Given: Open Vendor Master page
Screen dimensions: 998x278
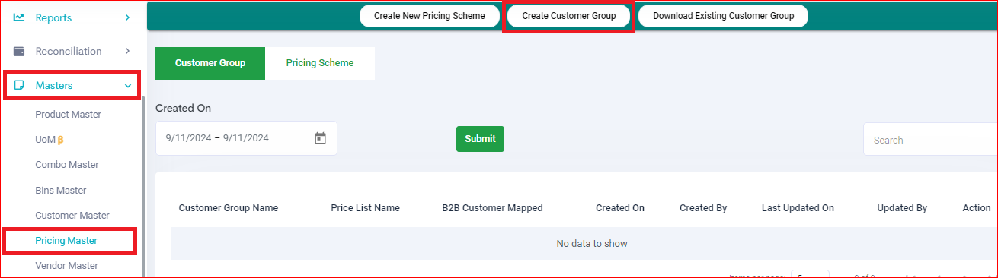Looking at the screenshot, I should click(67, 265).
